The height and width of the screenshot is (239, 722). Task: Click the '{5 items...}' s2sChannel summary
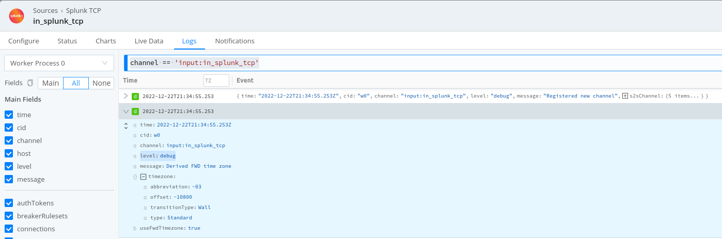click(684, 96)
